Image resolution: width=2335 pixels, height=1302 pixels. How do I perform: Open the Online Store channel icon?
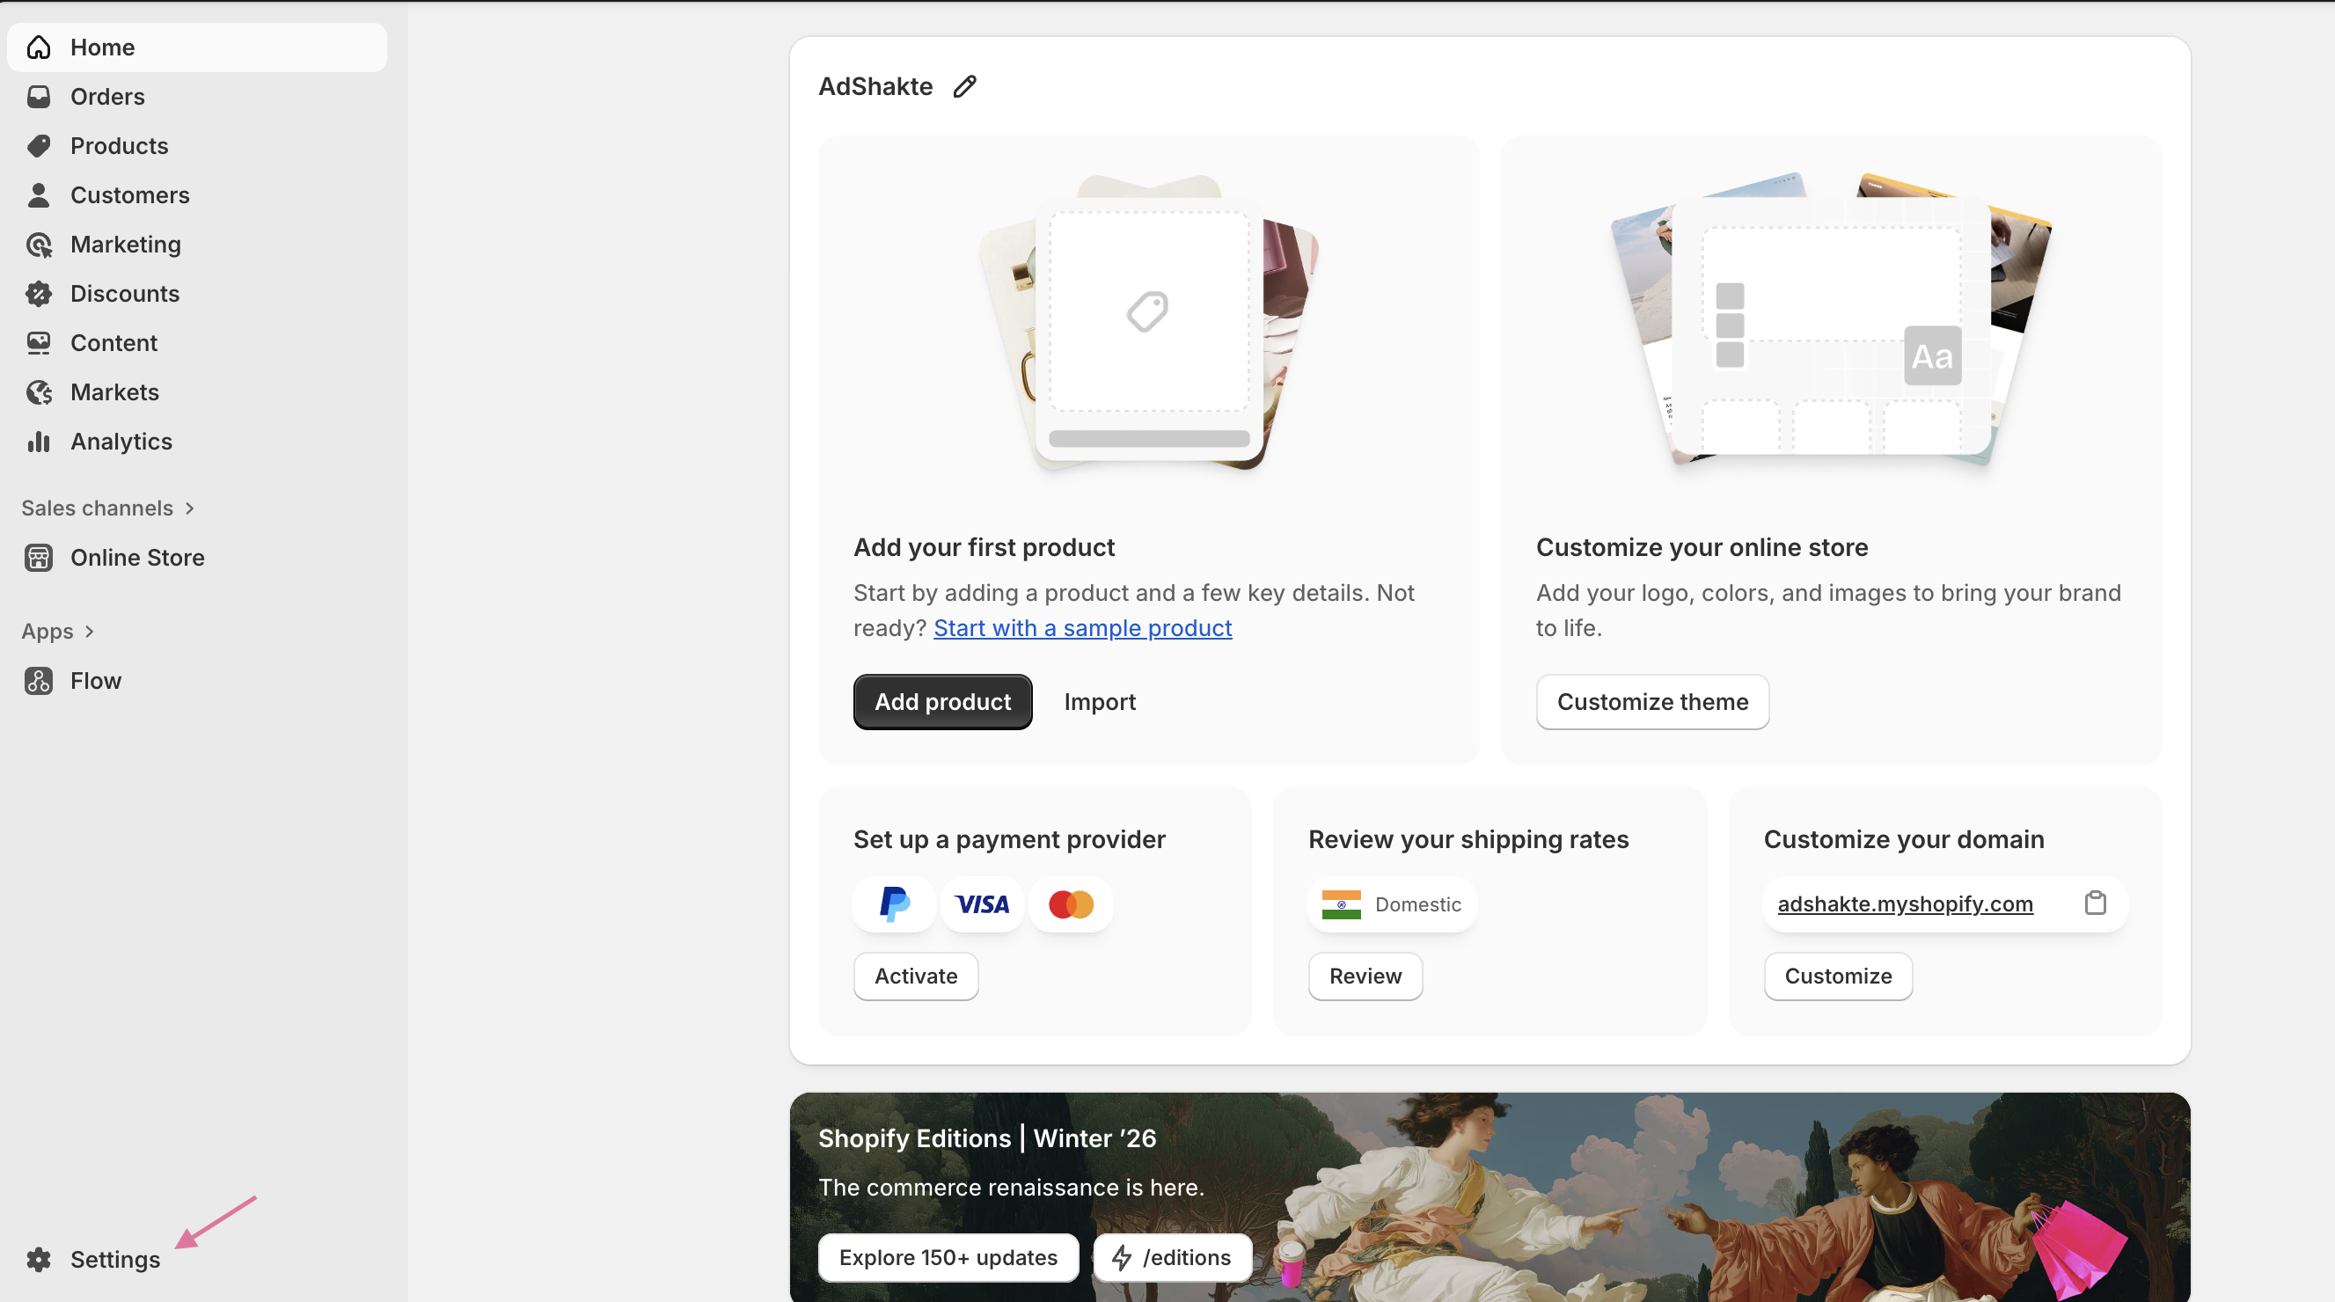(x=38, y=557)
